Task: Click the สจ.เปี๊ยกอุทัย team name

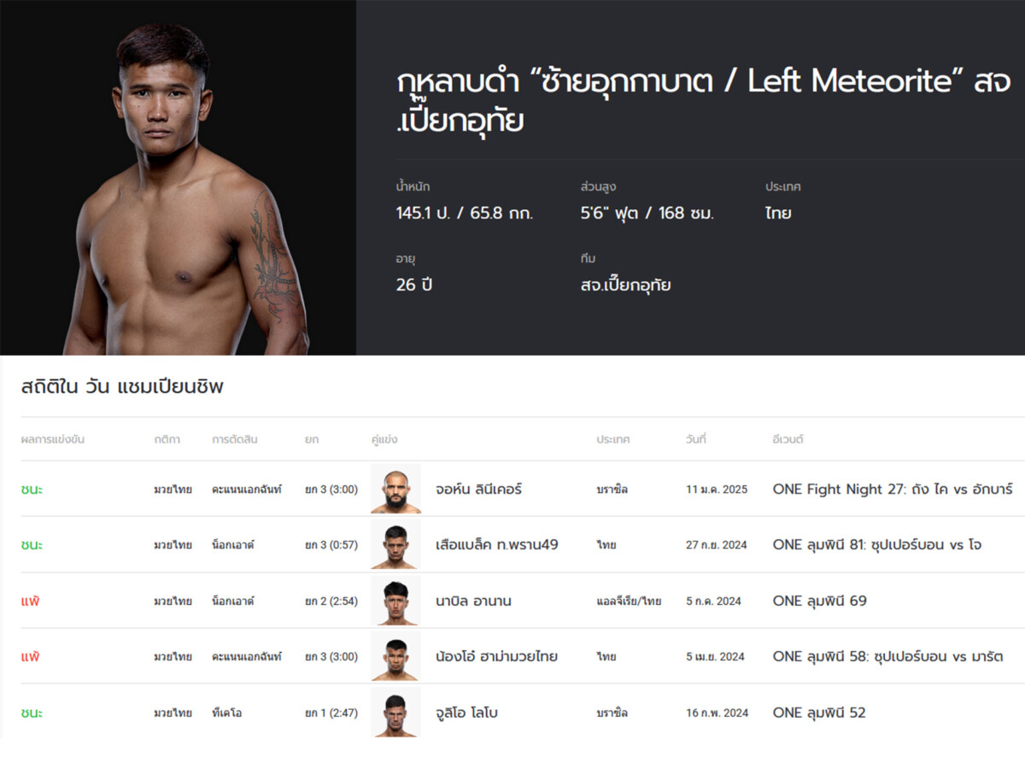Action: (625, 285)
